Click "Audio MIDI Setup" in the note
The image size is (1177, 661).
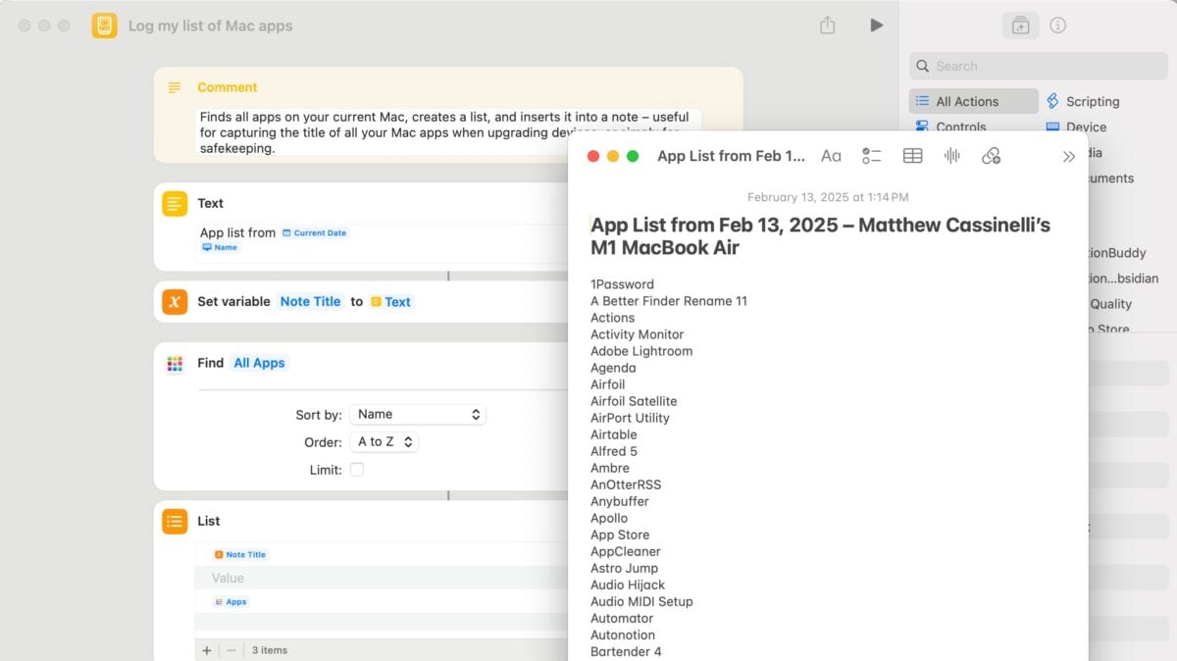coord(641,601)
